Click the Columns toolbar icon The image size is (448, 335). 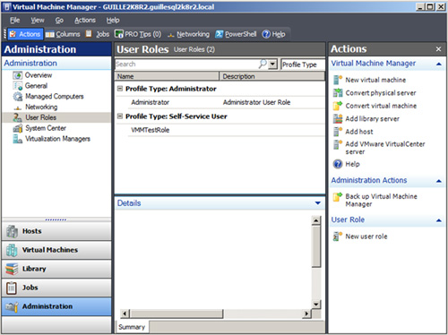point(49,34)
